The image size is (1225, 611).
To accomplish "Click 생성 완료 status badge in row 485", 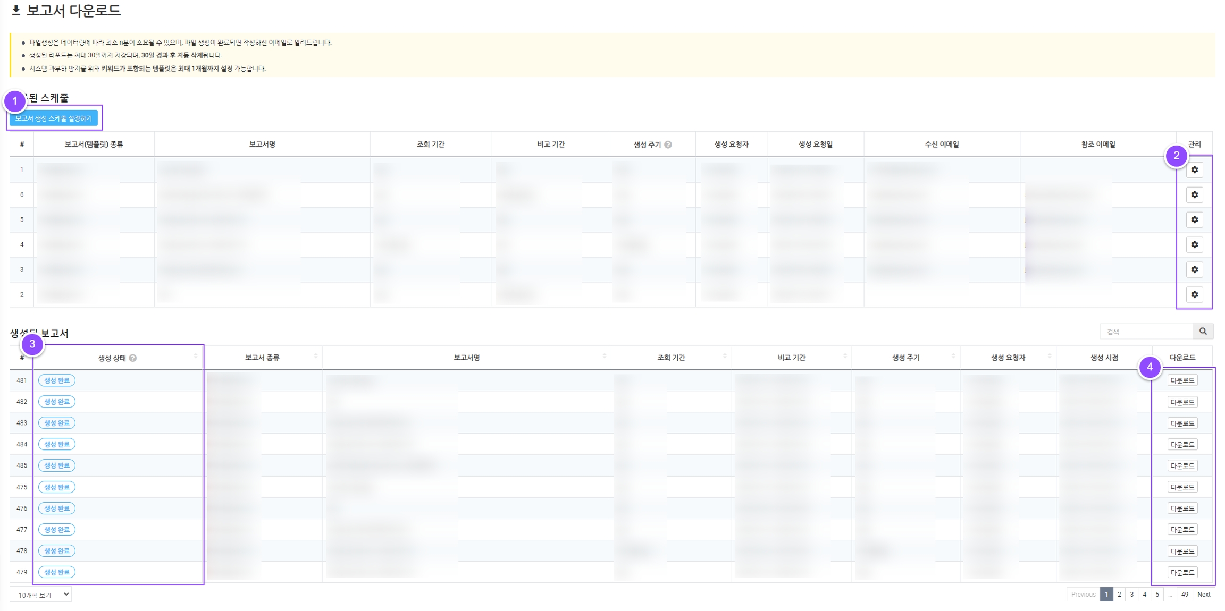I will pos(57,466).
